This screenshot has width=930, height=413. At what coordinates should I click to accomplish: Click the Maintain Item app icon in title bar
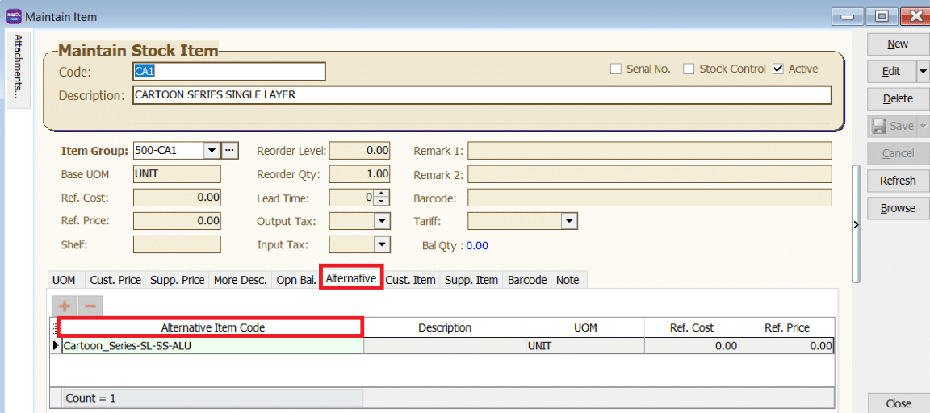click(14, 16)
